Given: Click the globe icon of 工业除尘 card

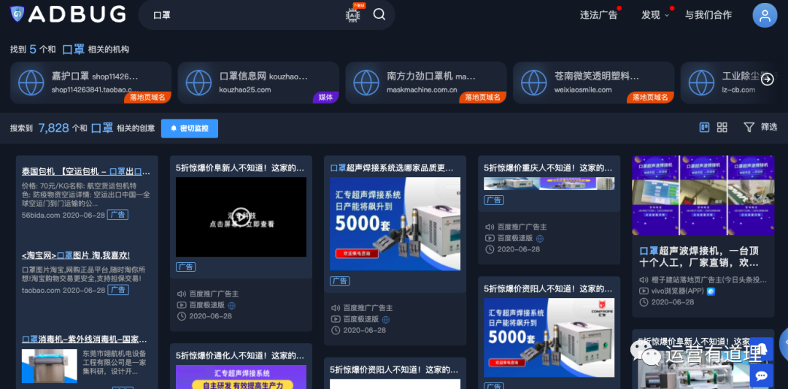Looking at the screenshot, I should [702, 83].
